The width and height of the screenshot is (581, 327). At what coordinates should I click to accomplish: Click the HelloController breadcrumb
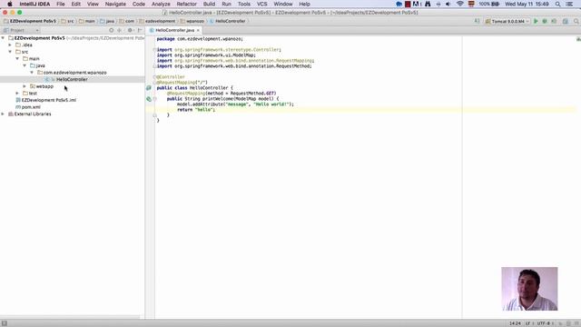tap(228, 22)
